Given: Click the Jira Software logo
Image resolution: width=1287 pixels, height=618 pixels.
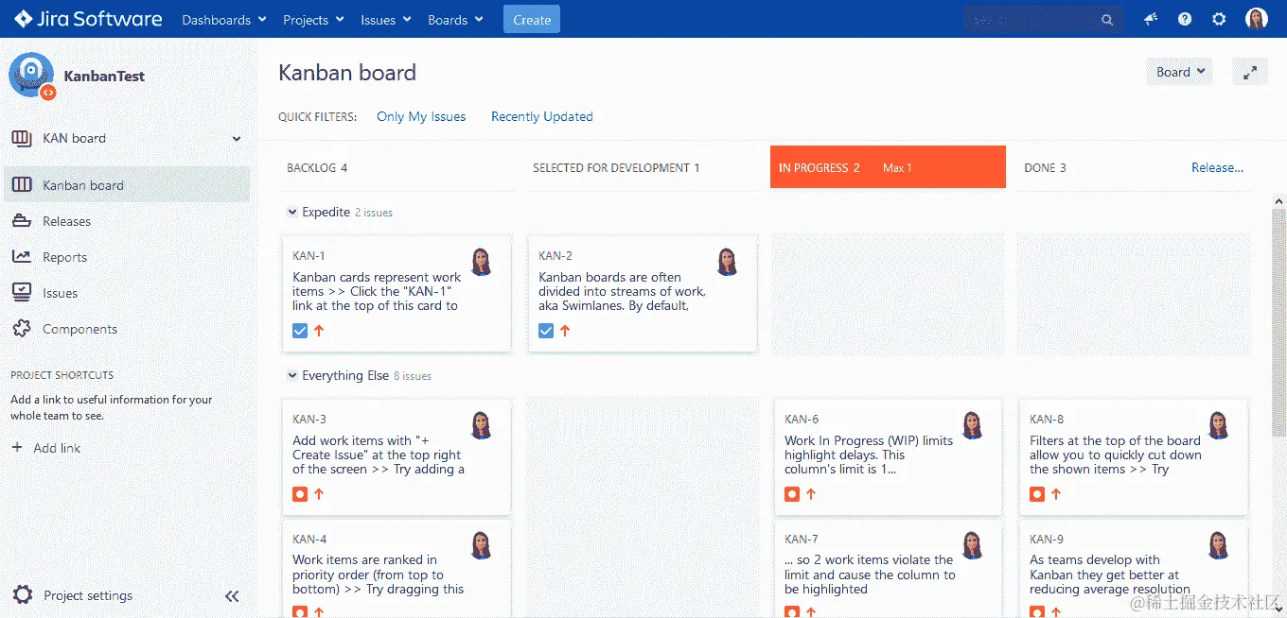Looking at the screenshot, I should click(x=88, y=19).
